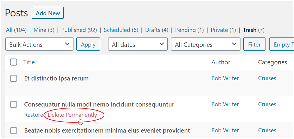Select the checkbox for Consequatur nulla modi post
Screen dimensions: 294x139
click(x=14, y=104)
